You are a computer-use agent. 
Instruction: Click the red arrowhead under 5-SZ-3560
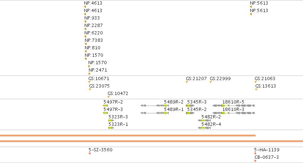click(89, 153)
